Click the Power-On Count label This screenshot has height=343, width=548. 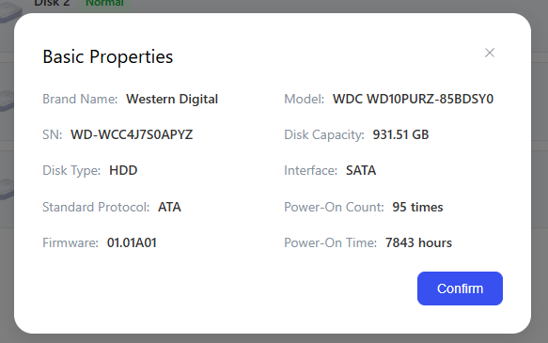tap(334, 207)
